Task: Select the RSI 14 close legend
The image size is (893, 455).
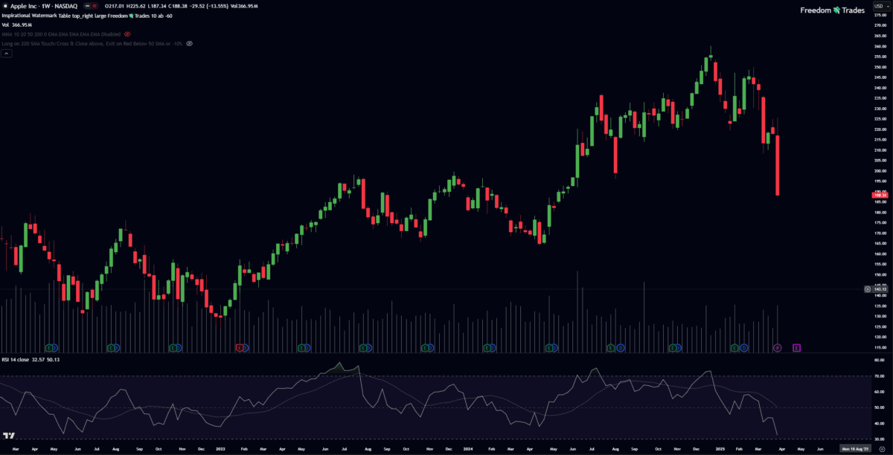Action: point(30,360)
